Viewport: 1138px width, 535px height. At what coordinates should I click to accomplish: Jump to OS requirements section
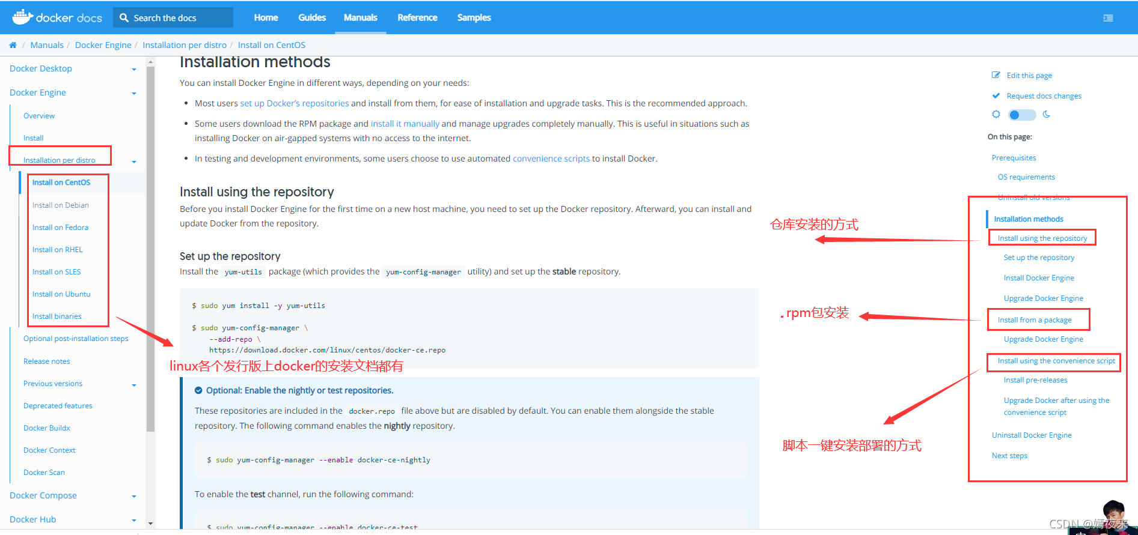1026,177
